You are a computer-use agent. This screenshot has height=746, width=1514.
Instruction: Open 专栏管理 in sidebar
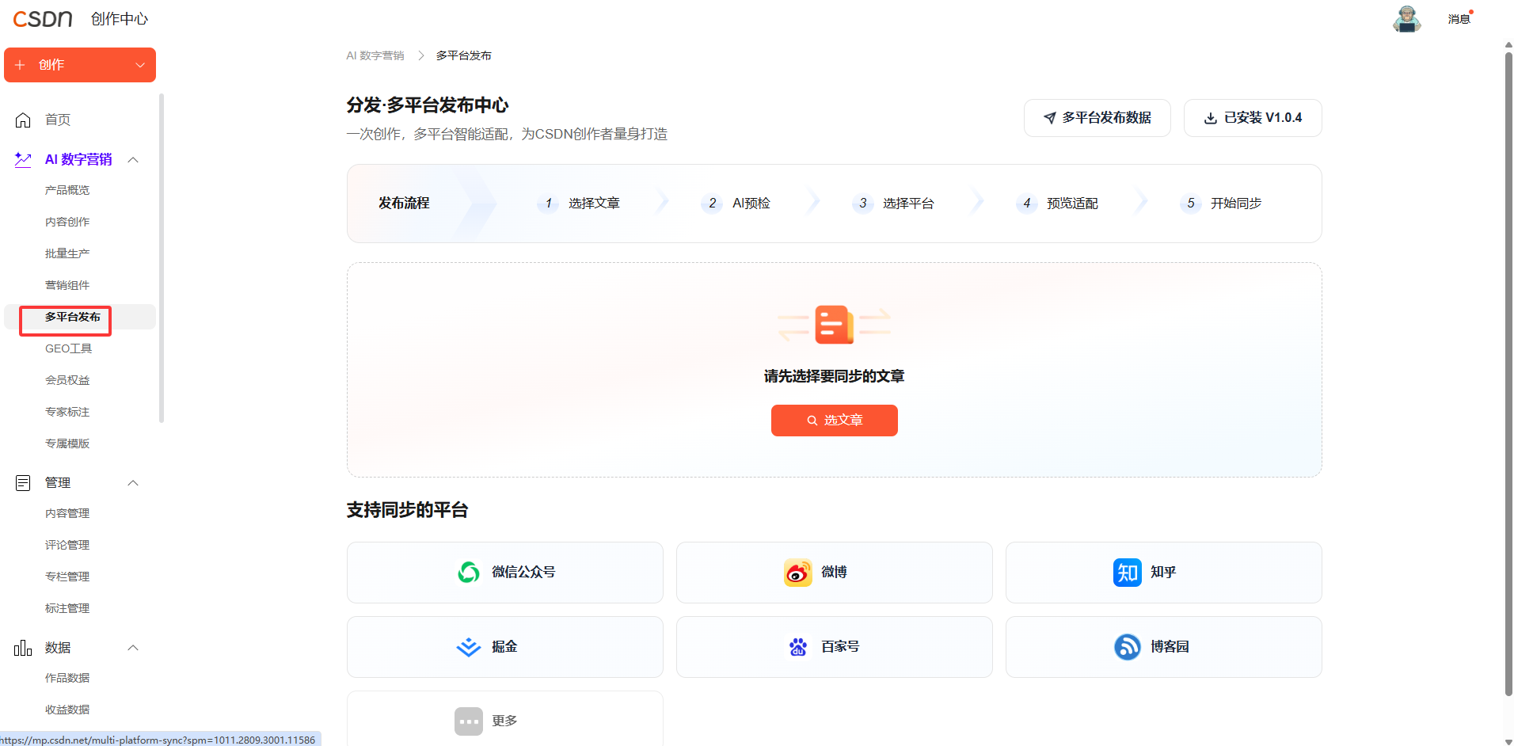click(67, 577)
